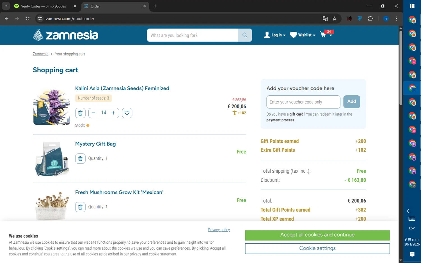Remove Mystery Gift Bag trash icon
The image size is (421, 263).
(80, 159)
